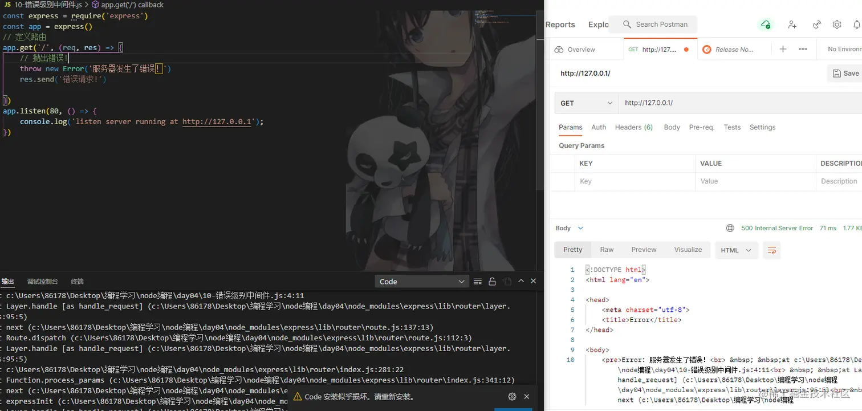Open the HTML response format dropdown

pyautogui.click(x=737, y=250)
